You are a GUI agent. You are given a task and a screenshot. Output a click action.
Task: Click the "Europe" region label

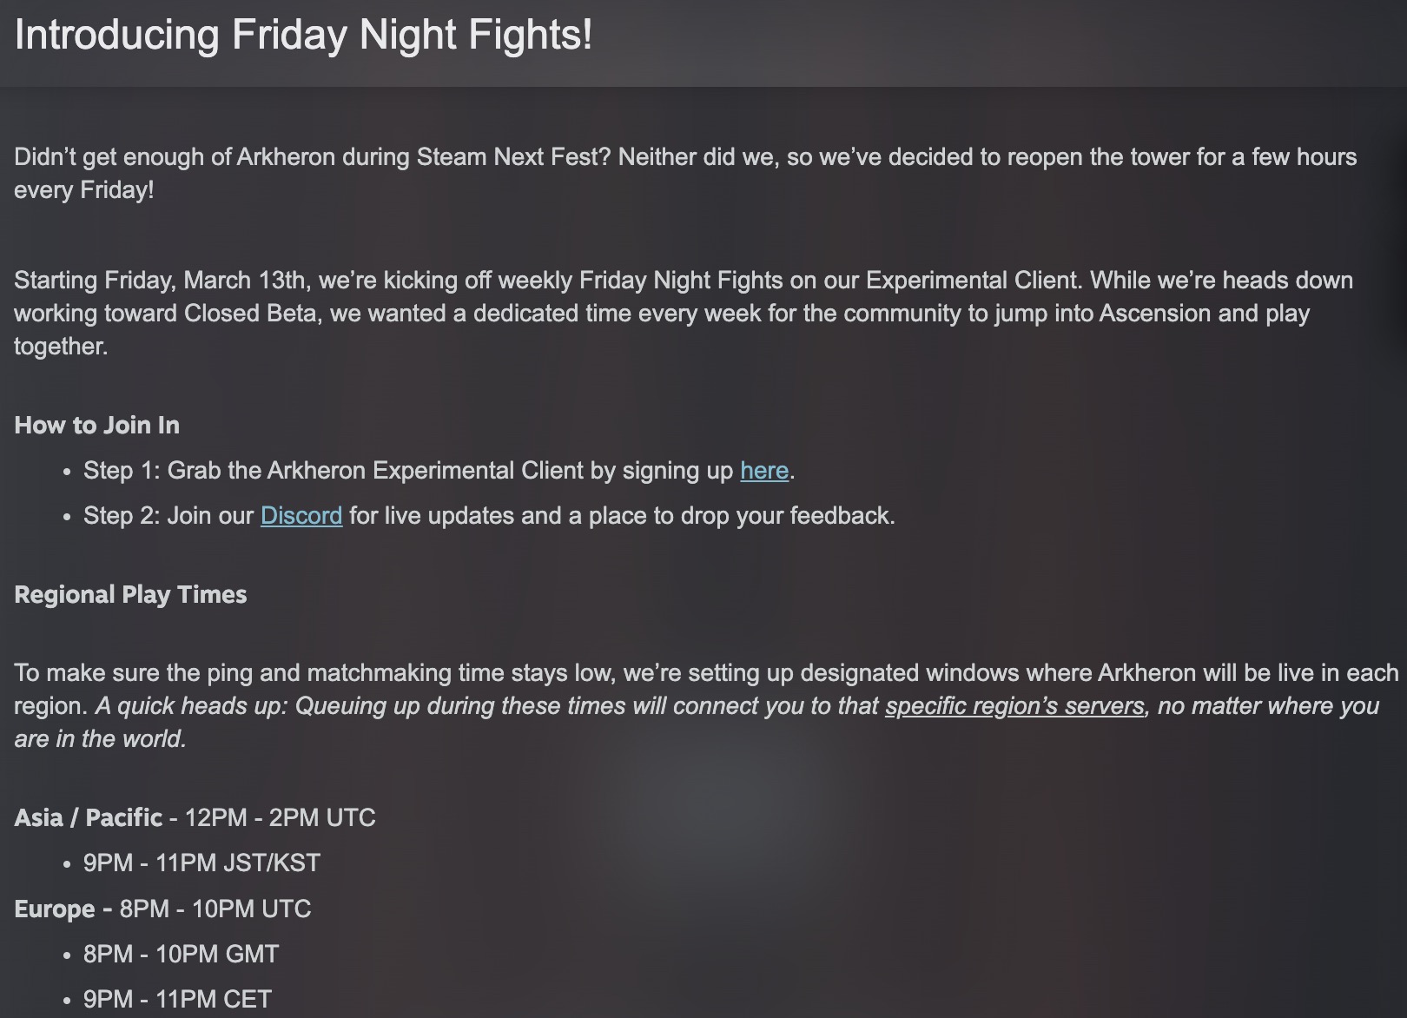pos(55,909)
